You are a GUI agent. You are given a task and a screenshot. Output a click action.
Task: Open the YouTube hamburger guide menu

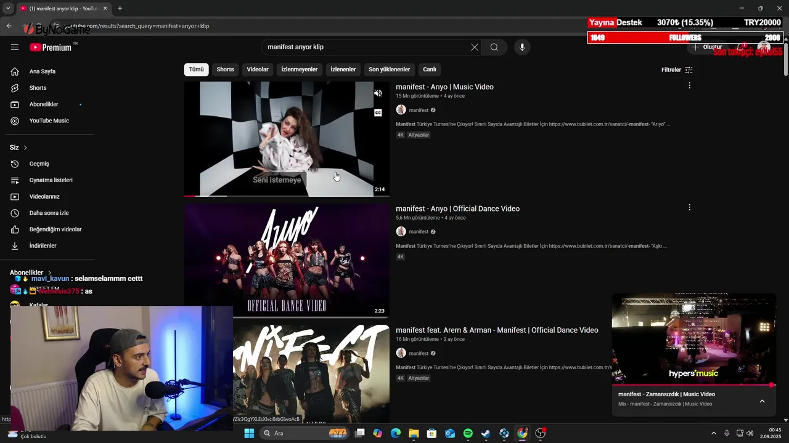(15, 47)
